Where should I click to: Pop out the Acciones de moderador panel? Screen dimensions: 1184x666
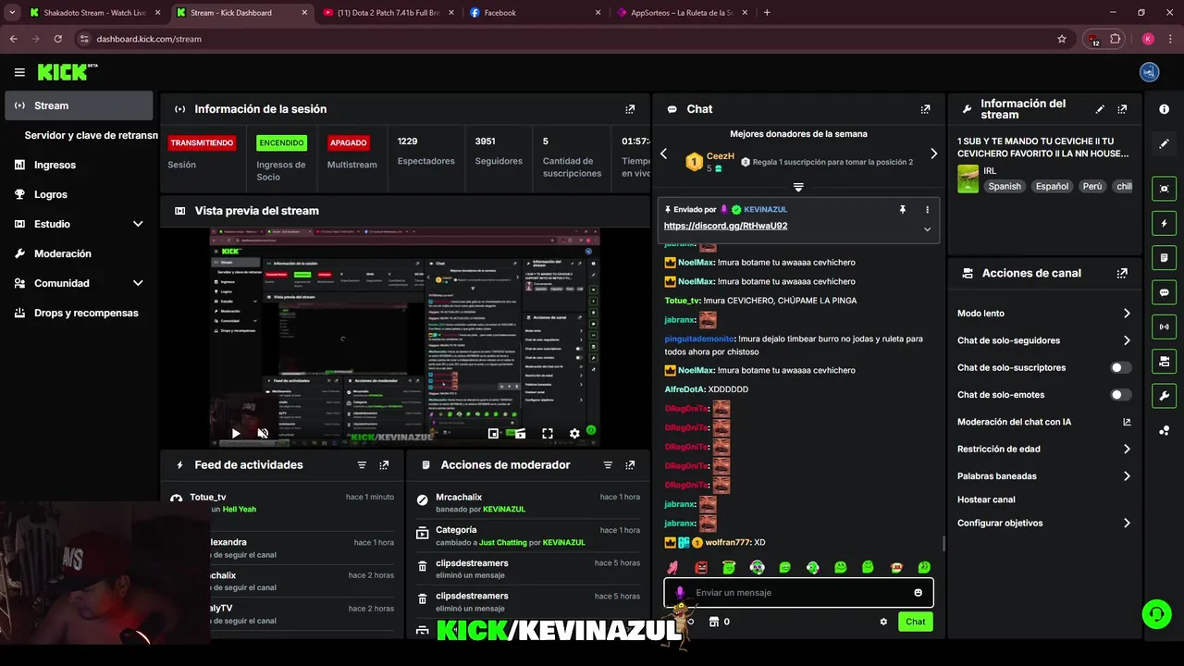pos(630,465)
